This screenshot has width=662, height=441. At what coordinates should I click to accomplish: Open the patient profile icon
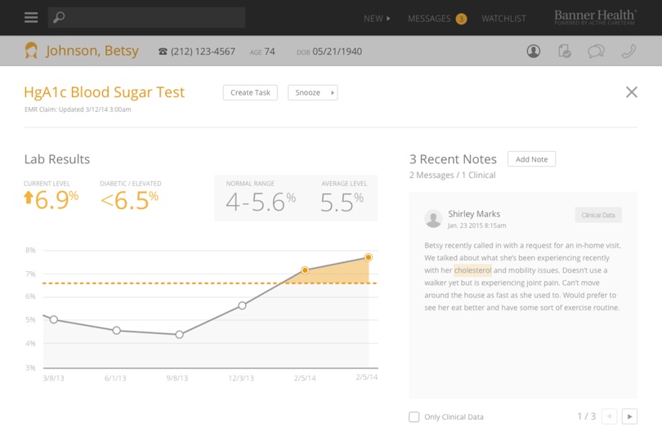tap(533, 51)
